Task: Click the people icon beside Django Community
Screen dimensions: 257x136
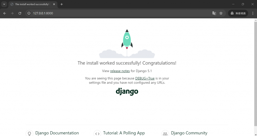Action: (165, 133)
